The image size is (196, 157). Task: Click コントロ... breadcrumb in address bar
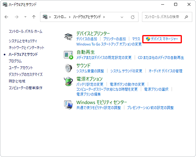pos(60,17)
